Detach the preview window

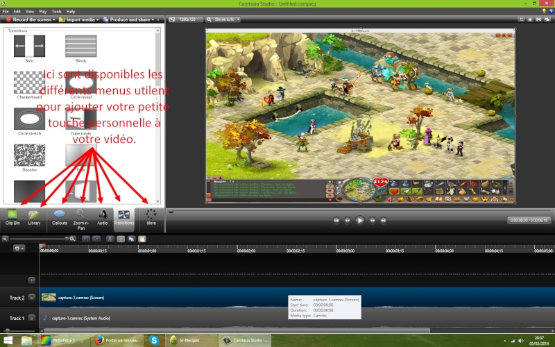coord(547,19)
